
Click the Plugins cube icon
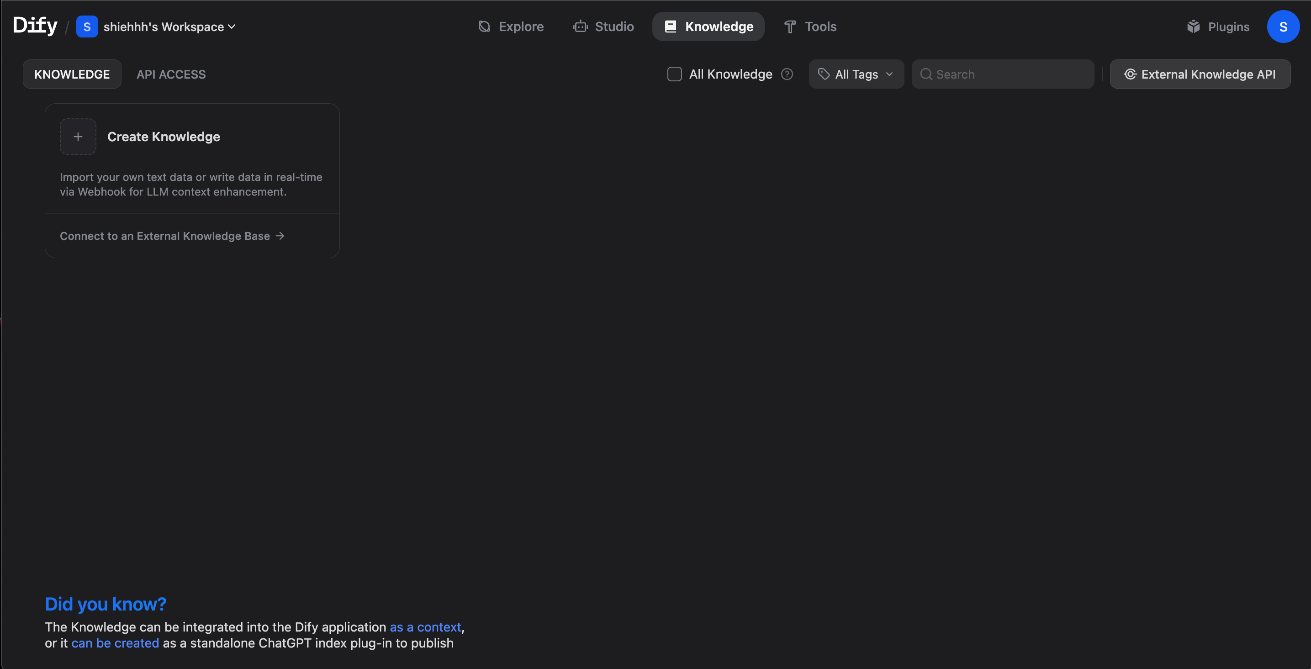[x=1193, y=27]
